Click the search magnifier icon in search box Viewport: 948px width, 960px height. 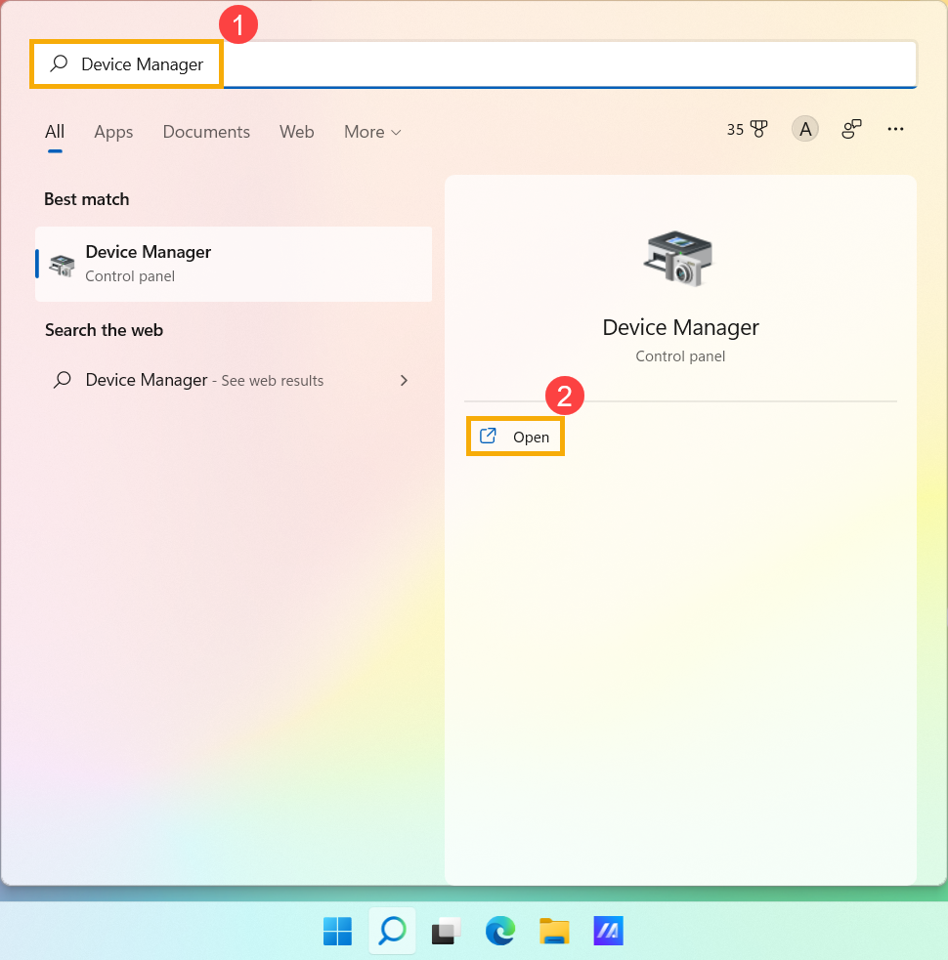click(59, 63)
